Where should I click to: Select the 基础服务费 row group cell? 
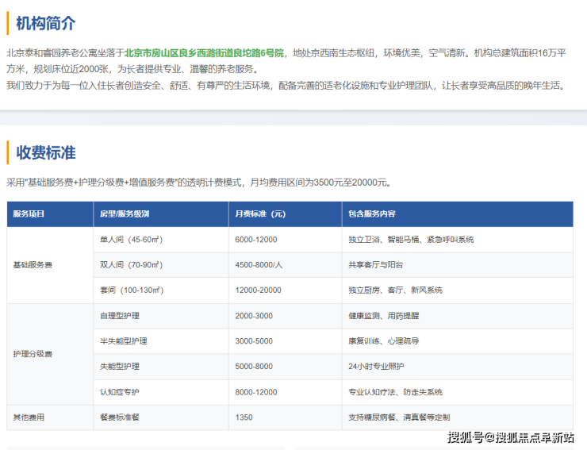[x=33, y=265]
